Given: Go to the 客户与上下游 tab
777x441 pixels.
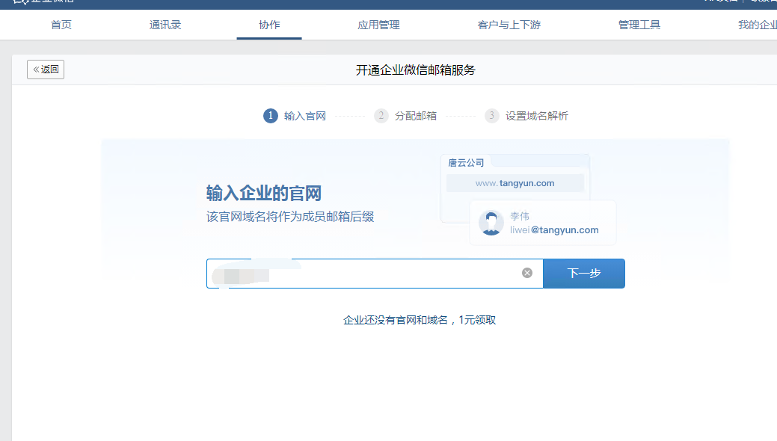Looking at the screenshot, I should [x=509, y=25].
